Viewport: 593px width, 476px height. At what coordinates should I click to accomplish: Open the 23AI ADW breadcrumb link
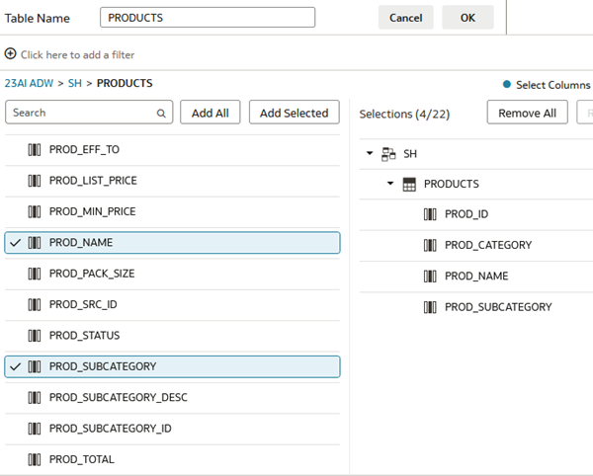pyautogui.click(x=31, y=84)
